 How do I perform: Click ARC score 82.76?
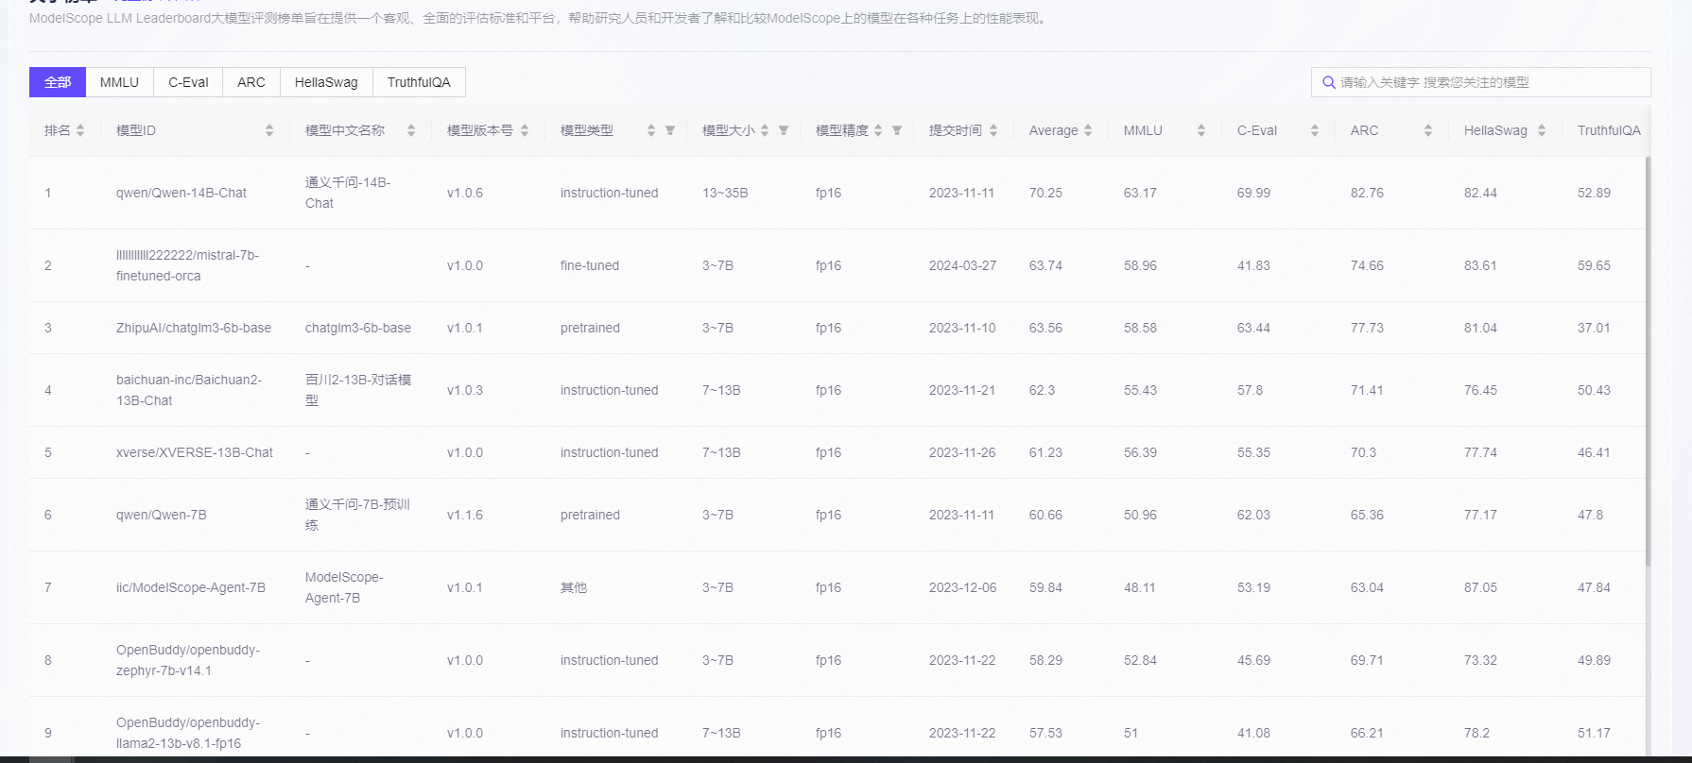click(x=1367, y=193)
